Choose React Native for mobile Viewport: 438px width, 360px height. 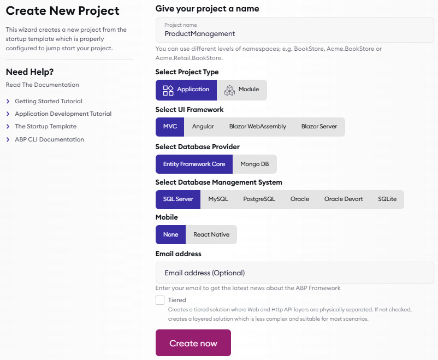[211, 235]
